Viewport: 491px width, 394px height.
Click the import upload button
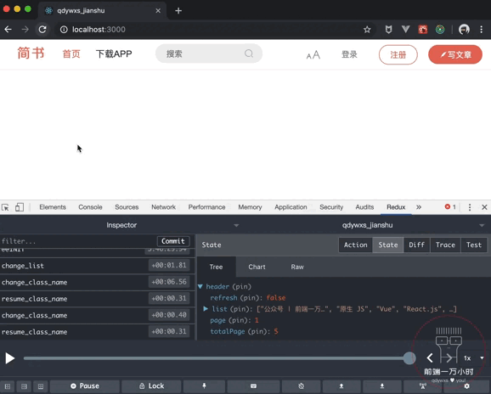[341, 386]
